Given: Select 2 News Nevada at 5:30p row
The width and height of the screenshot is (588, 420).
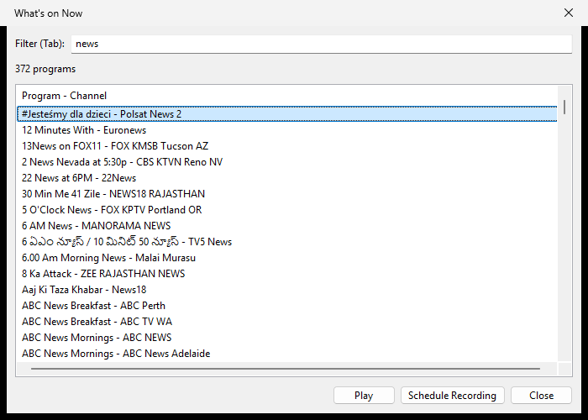Looking at the screenshot, I should [287, 162].
